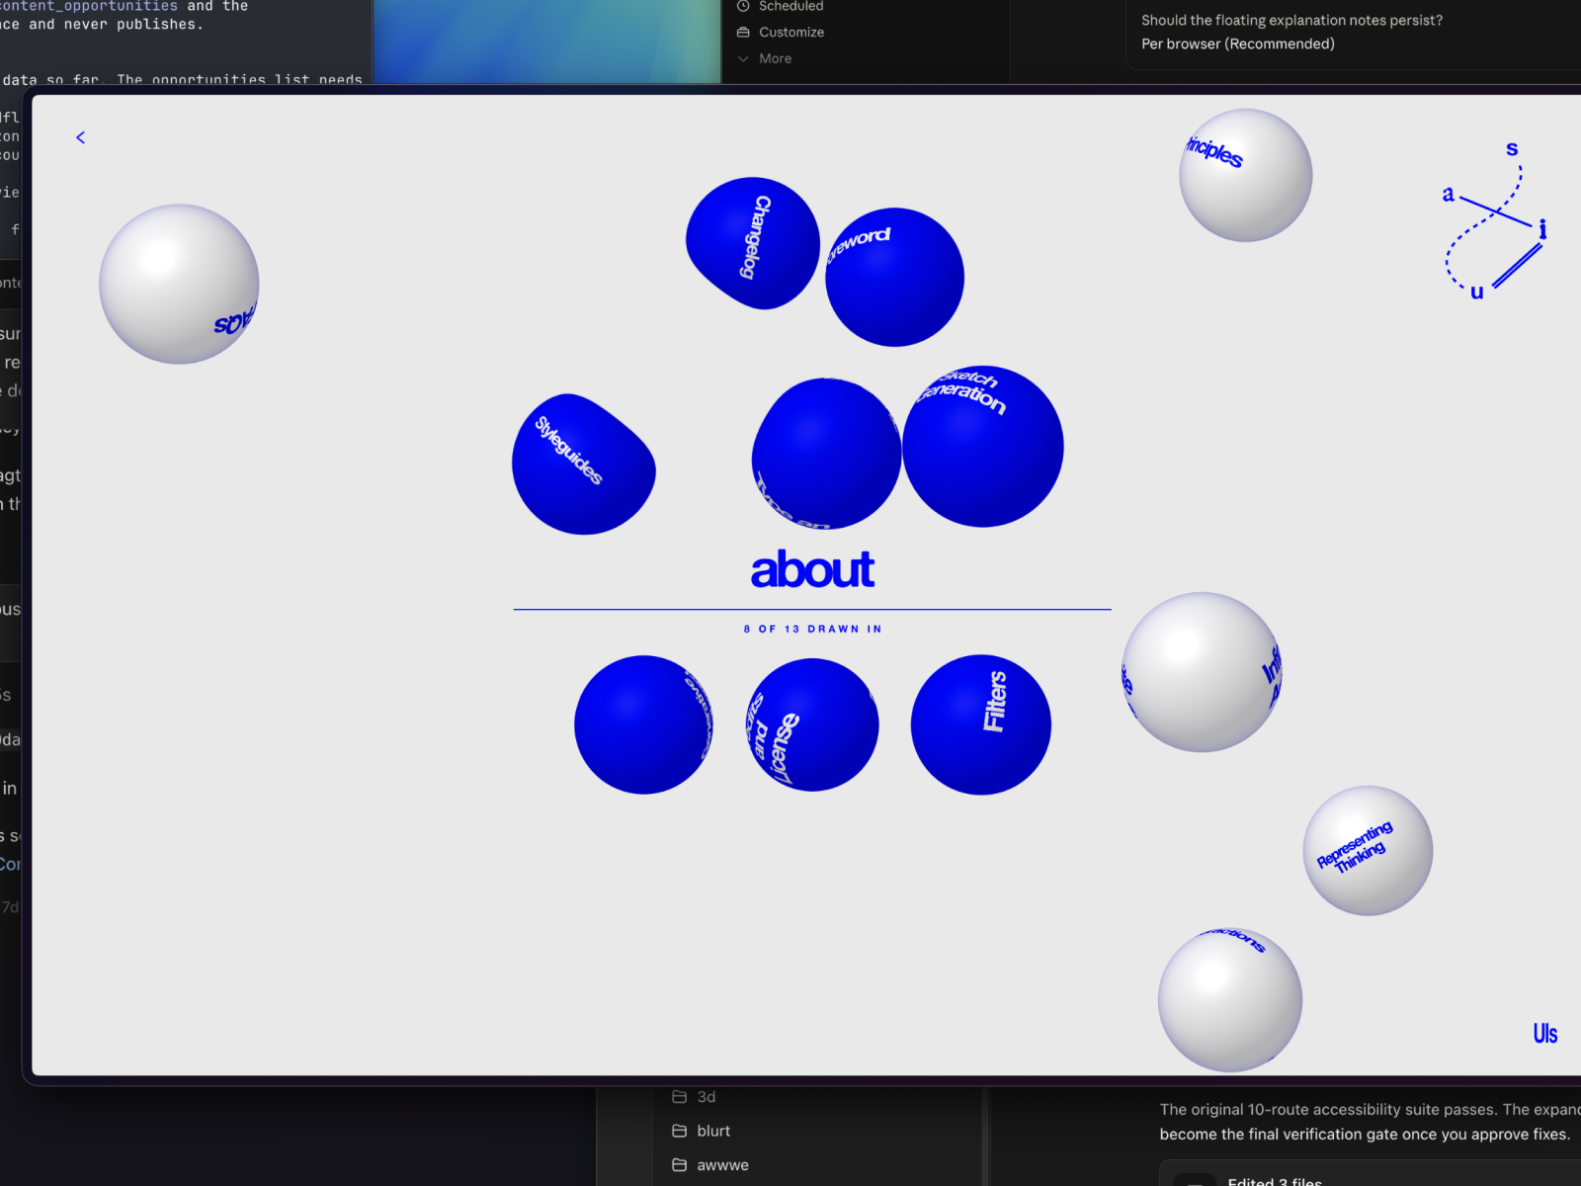This screenshot has height=1186, width=1581.
Task: Open the Foreword blue ball
Action: [x=894, y=277]
